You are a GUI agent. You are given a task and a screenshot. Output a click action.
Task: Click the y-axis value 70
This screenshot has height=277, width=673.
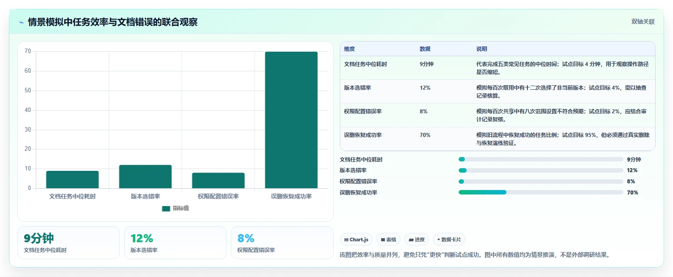click(x=28, y=51)
